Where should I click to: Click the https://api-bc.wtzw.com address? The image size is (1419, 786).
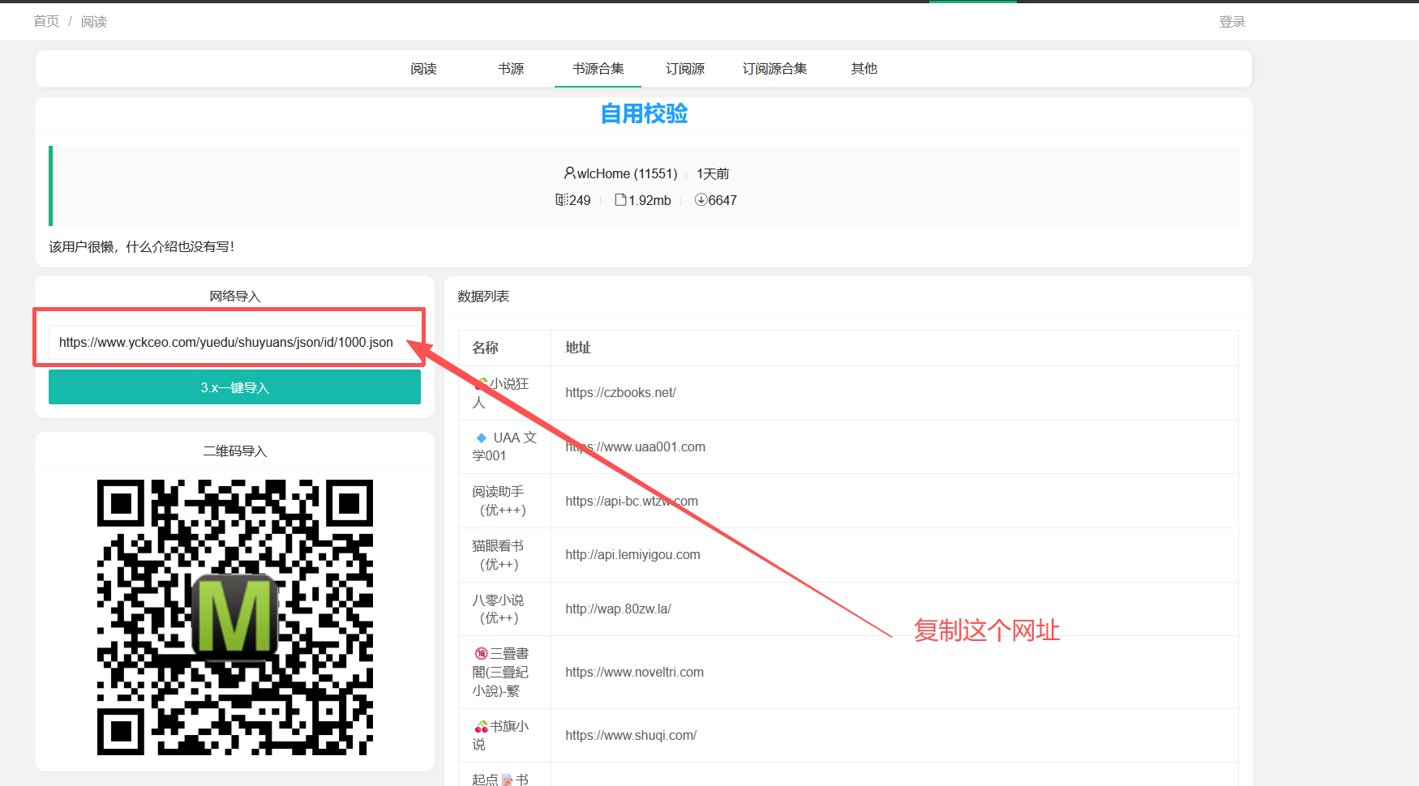point(632,502)
